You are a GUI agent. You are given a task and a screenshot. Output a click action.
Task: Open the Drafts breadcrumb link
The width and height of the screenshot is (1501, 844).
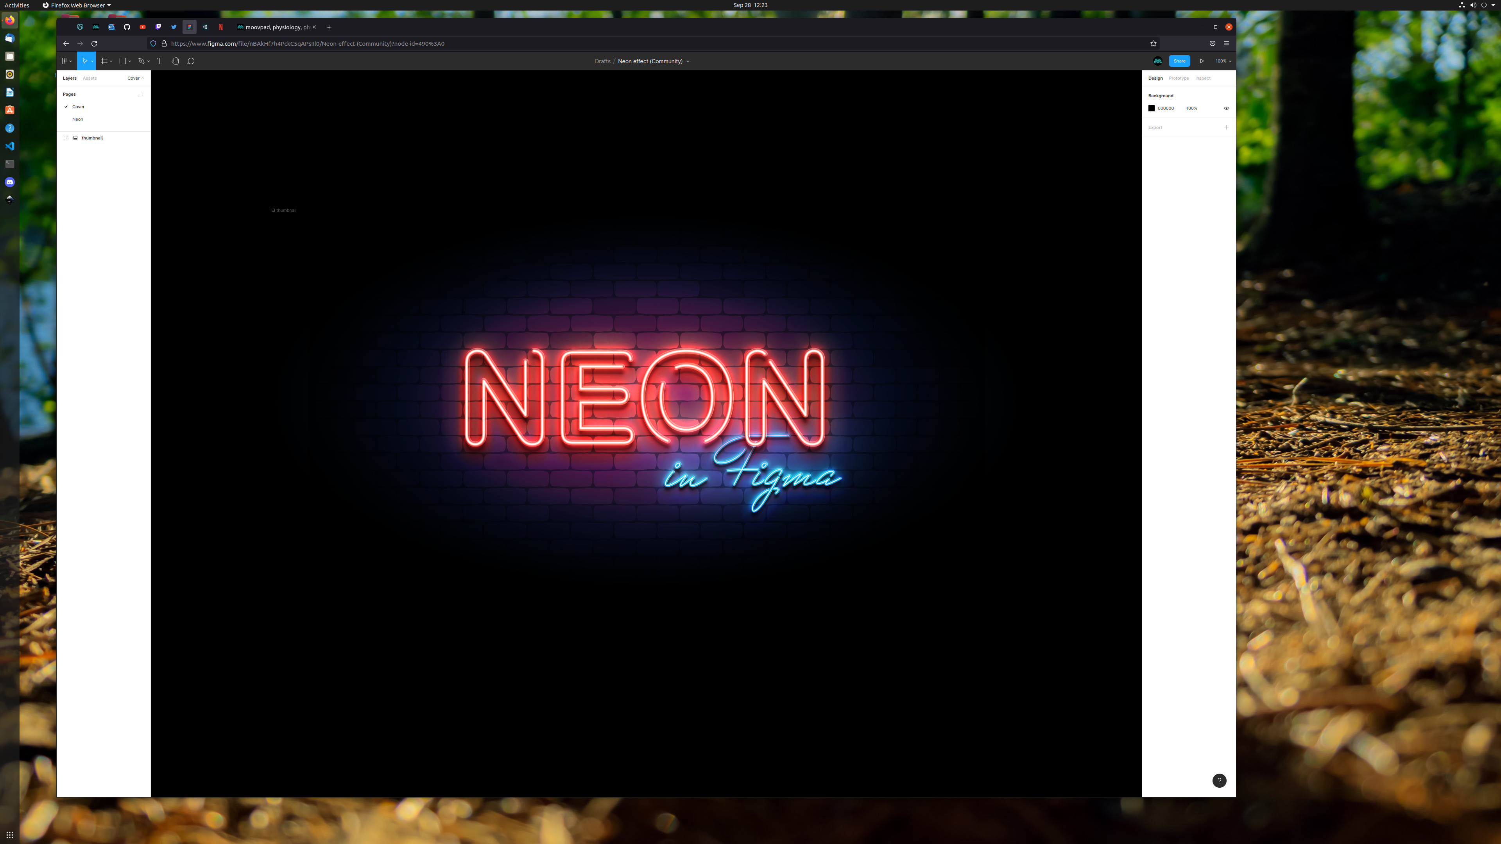[602, 61]
